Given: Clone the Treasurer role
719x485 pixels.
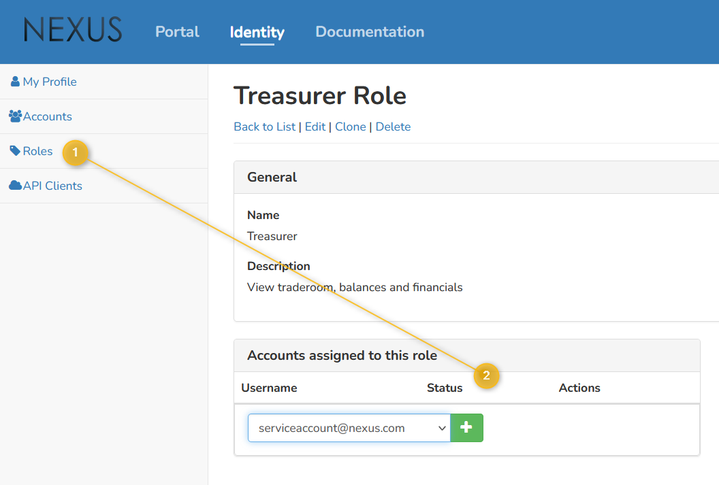Looking at the screenshot, I should (x=350, y=127).
